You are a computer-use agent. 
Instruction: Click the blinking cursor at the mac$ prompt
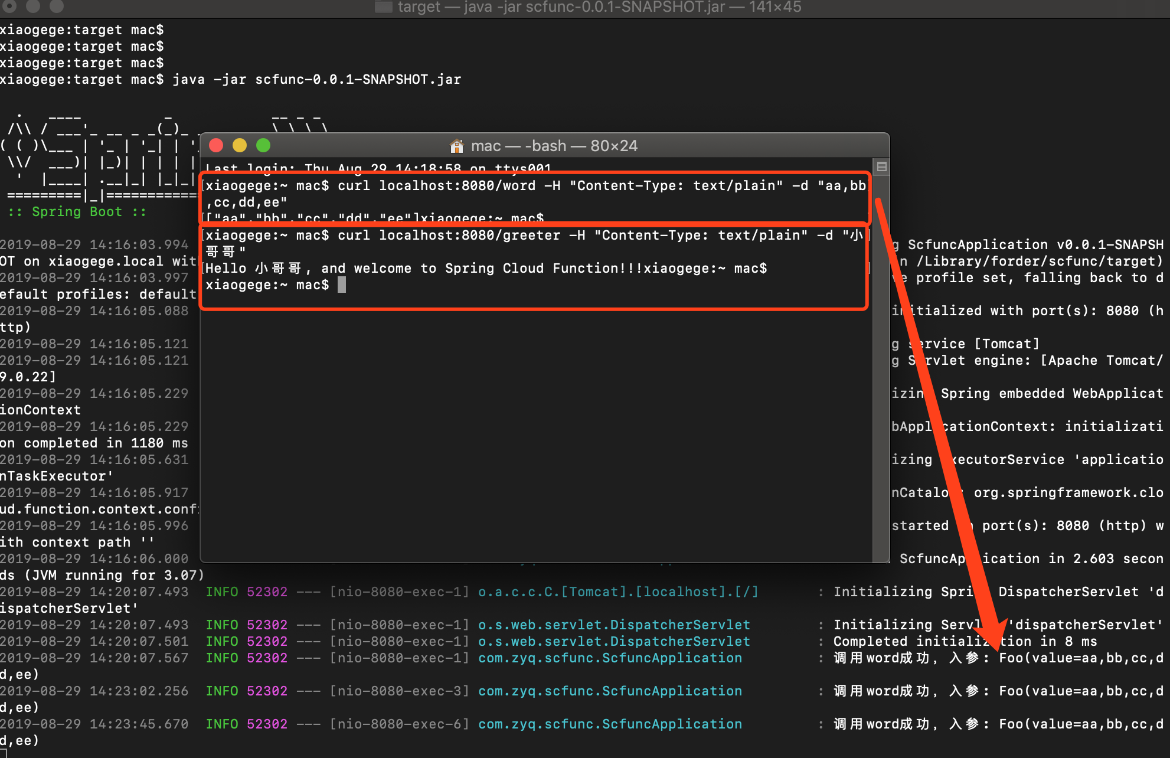pos(342,285)
